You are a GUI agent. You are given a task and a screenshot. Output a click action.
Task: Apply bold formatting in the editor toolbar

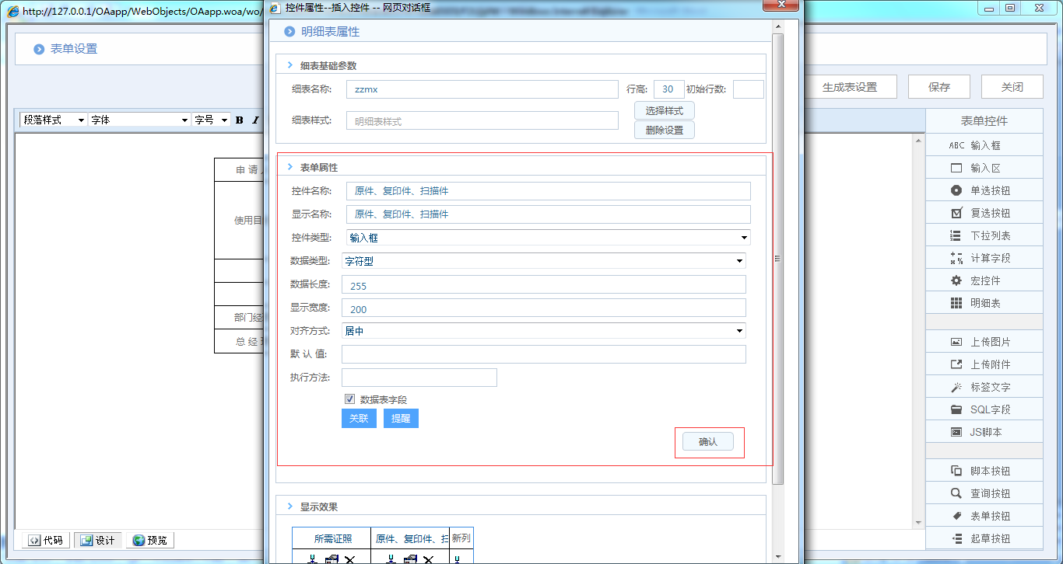(239, 120)
